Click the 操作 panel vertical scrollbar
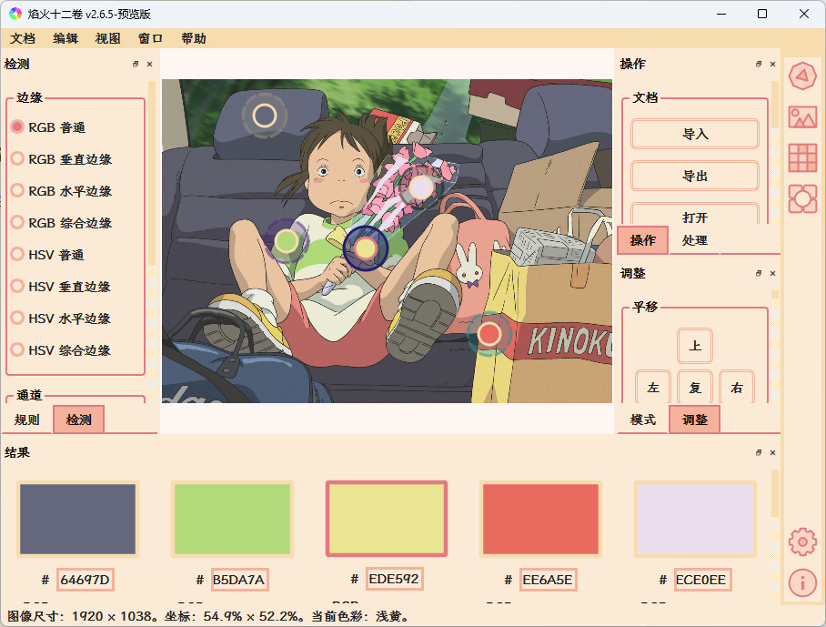 775,105
